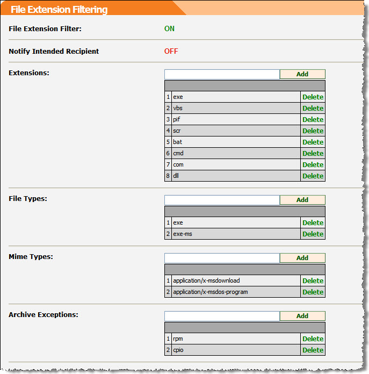The image size is (369, 374).
Task: Click the File Types input field
Action: [x=222, y=200]
